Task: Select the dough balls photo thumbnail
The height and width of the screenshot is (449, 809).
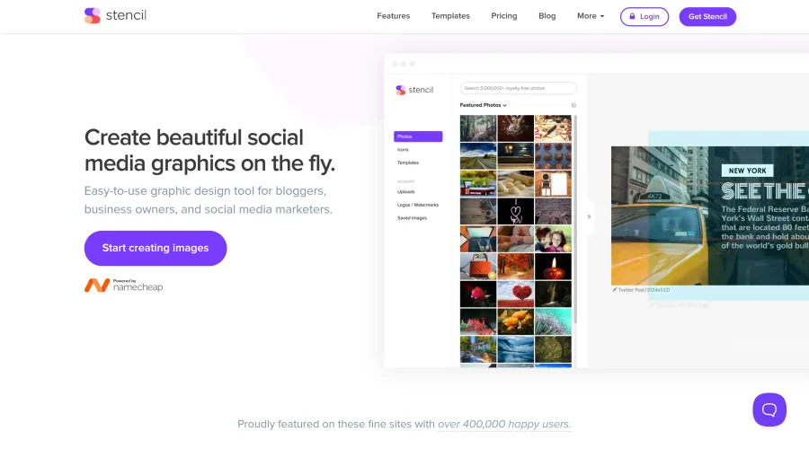Action: [x=515, y=183]
